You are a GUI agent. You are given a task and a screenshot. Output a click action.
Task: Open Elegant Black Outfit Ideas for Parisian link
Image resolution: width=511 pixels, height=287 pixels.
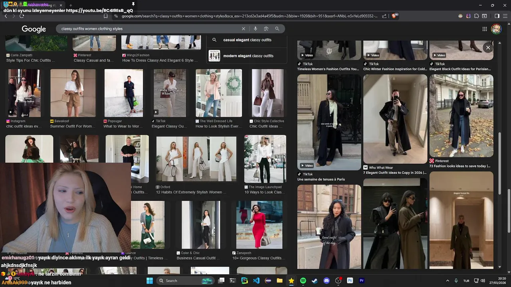[460, 69]
